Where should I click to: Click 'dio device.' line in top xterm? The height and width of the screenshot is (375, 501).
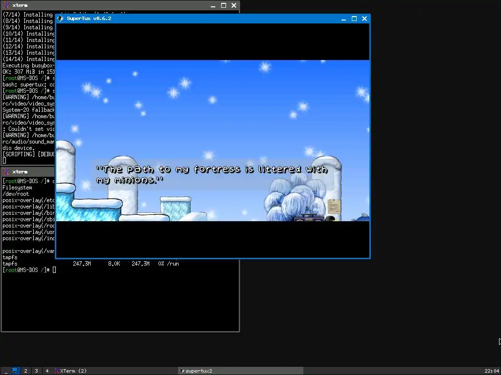(x=19, y=148)
